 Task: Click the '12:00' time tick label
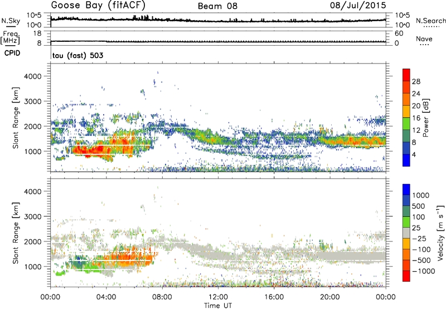(218, 297)
